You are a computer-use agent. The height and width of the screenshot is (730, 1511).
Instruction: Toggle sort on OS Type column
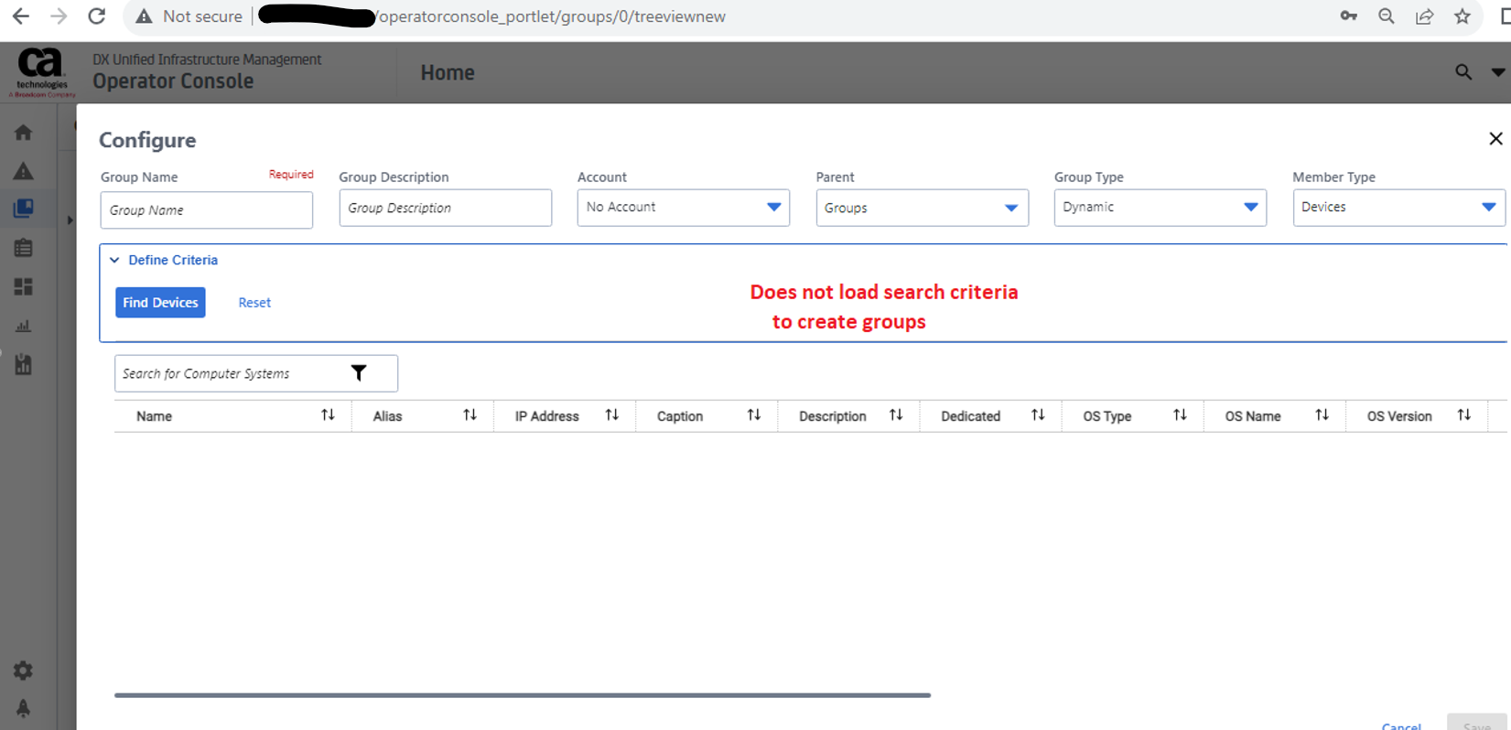1180,415
